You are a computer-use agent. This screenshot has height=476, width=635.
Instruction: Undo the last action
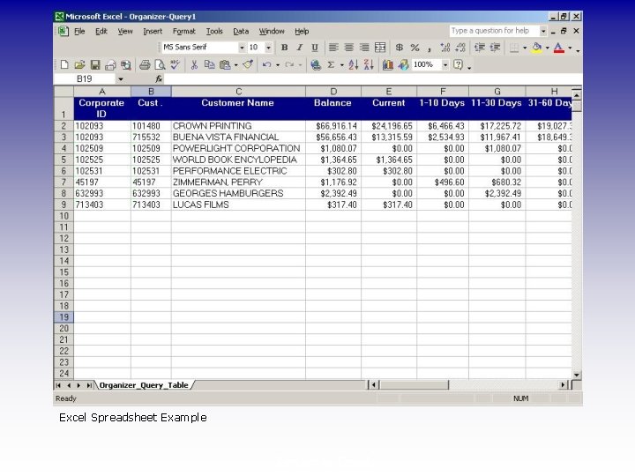266,64
